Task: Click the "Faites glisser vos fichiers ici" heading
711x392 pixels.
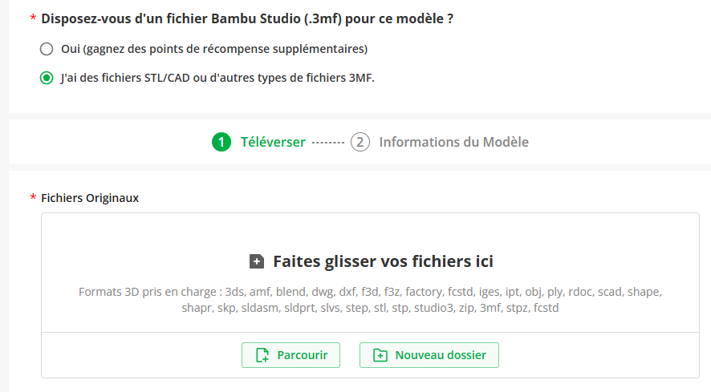Action: 383,261
